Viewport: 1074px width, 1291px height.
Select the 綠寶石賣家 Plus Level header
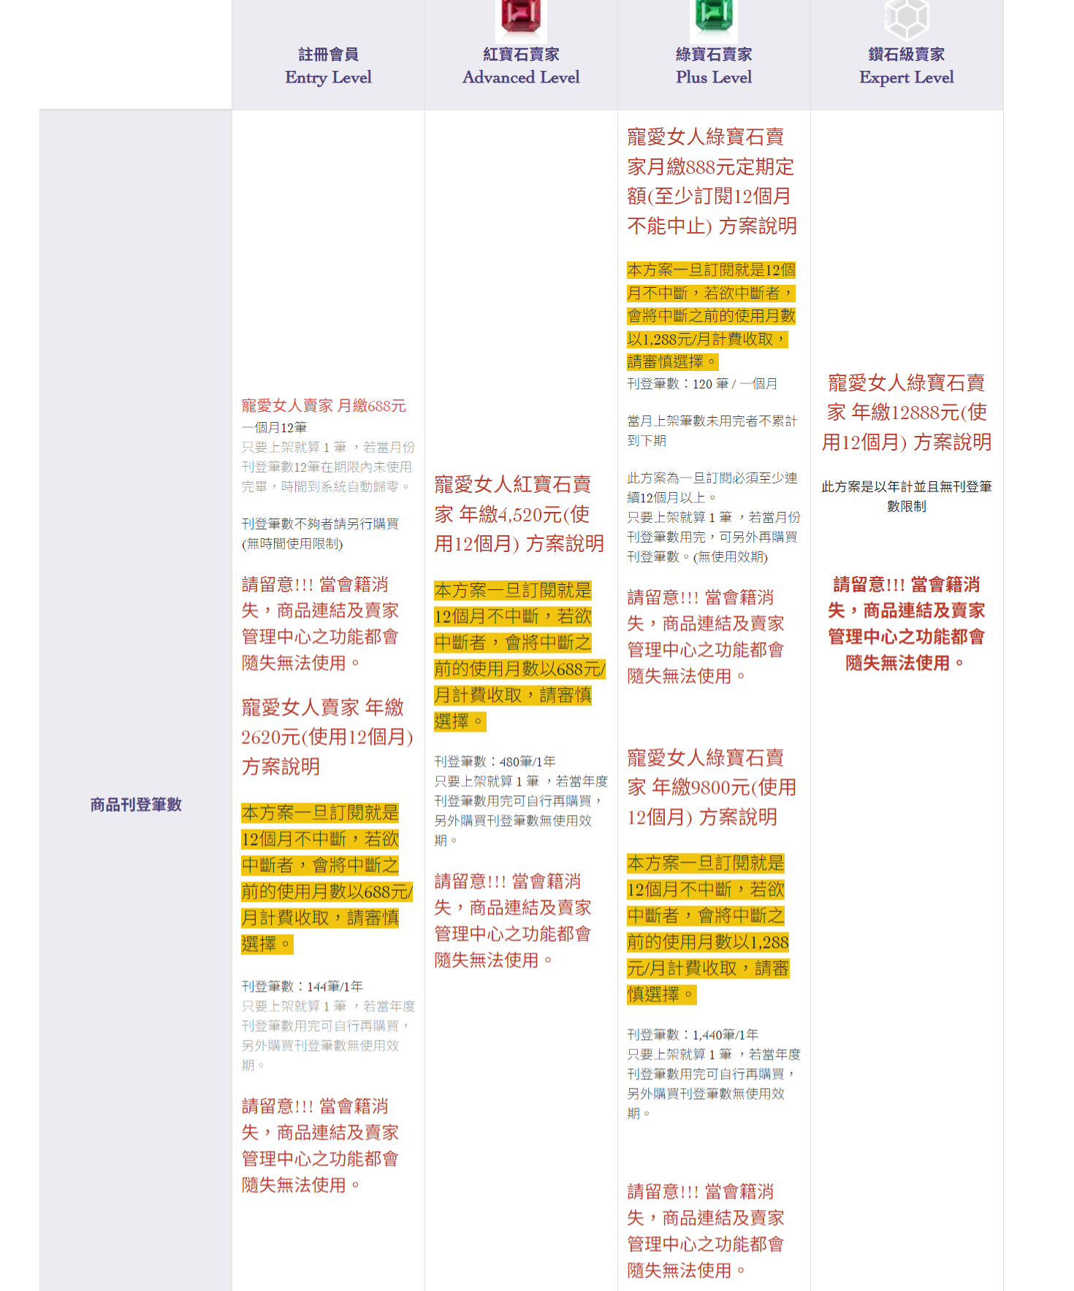714,66
